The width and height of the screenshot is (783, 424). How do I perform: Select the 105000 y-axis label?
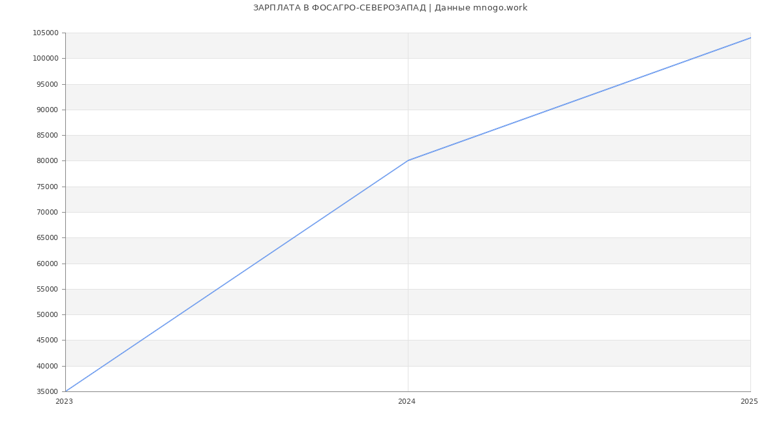pyautogui.click(x=45, y=33)
